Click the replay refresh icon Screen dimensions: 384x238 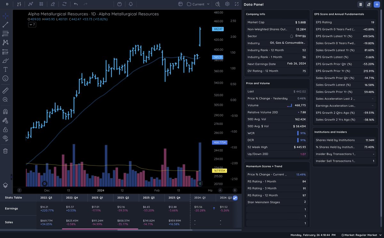pos(65,4)
